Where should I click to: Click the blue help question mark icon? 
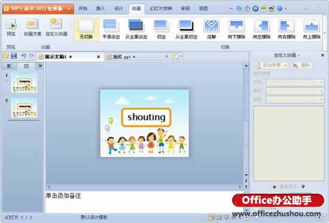pyautogui.click(x=279, y=8)
